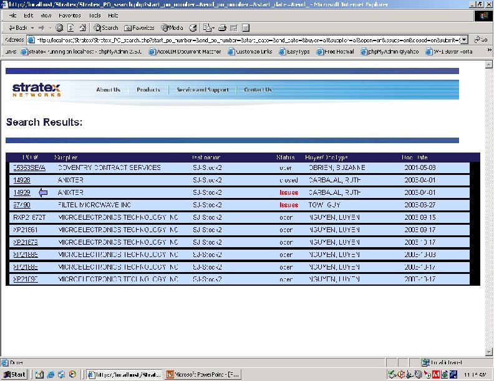Viewport: 494px width, 381px height.
Task: Click Issues status for ANIXTER row
Action: 289,192
